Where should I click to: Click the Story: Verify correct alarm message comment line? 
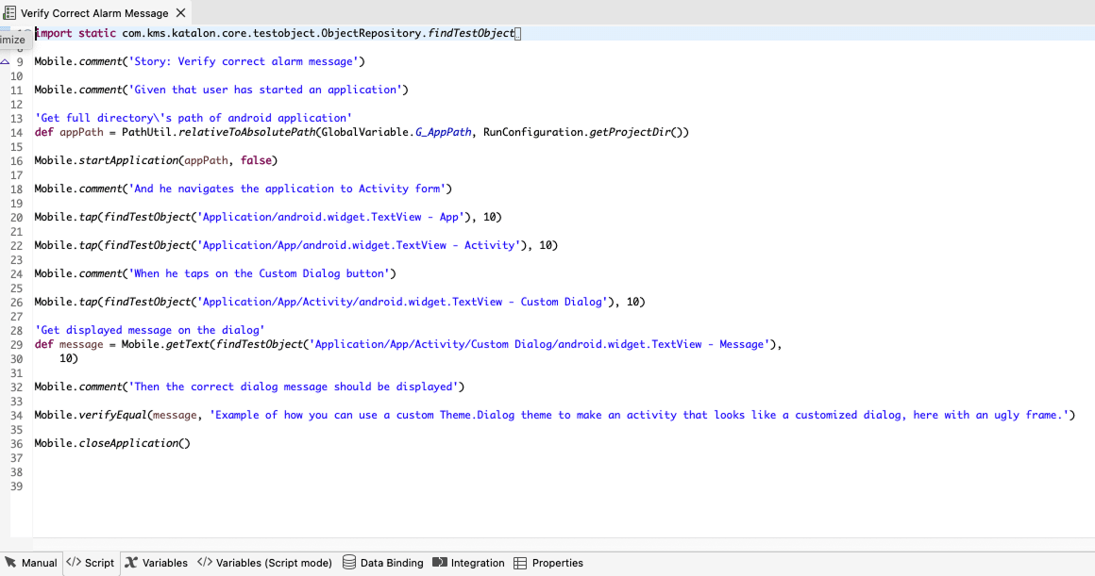click(200, 61)
